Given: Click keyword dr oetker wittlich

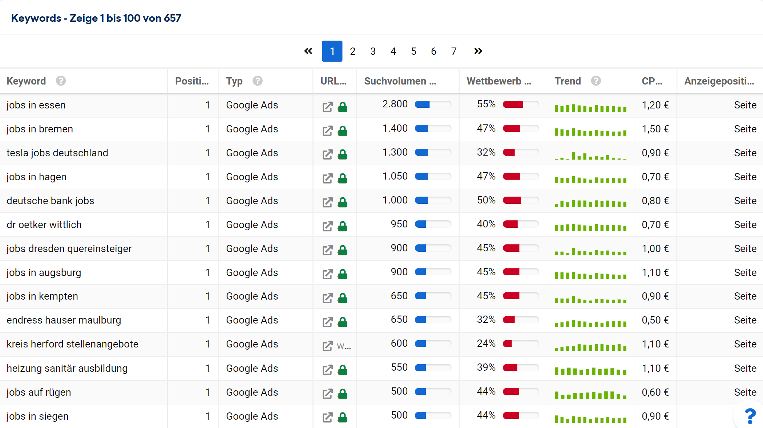Looking at the screenshot, I should (x=44, y=225).
